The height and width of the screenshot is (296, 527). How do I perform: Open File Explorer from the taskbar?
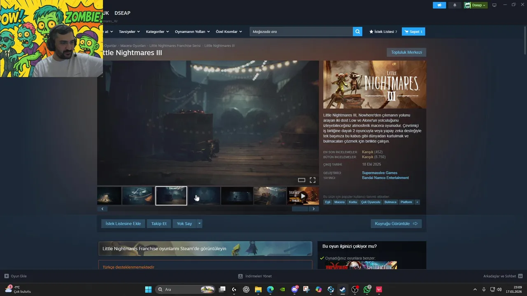point(258,289)
